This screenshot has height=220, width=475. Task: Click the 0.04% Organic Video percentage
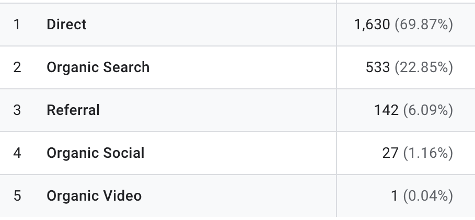click(x=428, y=196)
